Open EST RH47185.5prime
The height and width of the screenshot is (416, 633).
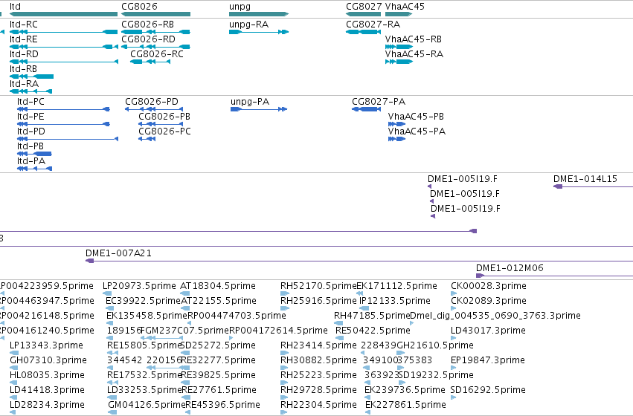point(372,316)
